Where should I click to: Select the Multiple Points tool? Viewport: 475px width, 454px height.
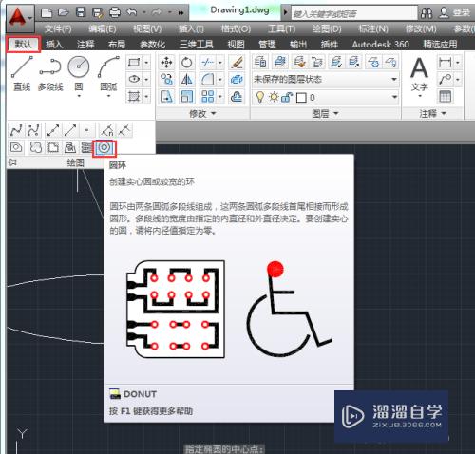pyautogui.click(x=86, y=130)
